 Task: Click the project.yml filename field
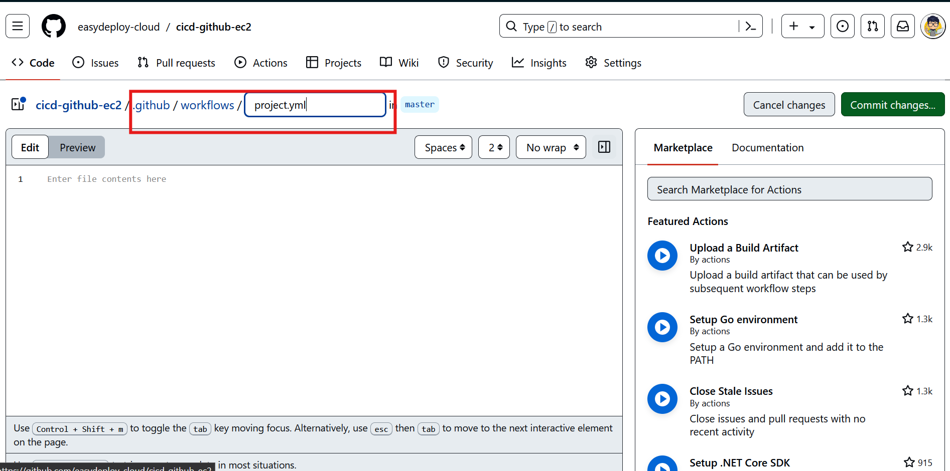(315, 105)
